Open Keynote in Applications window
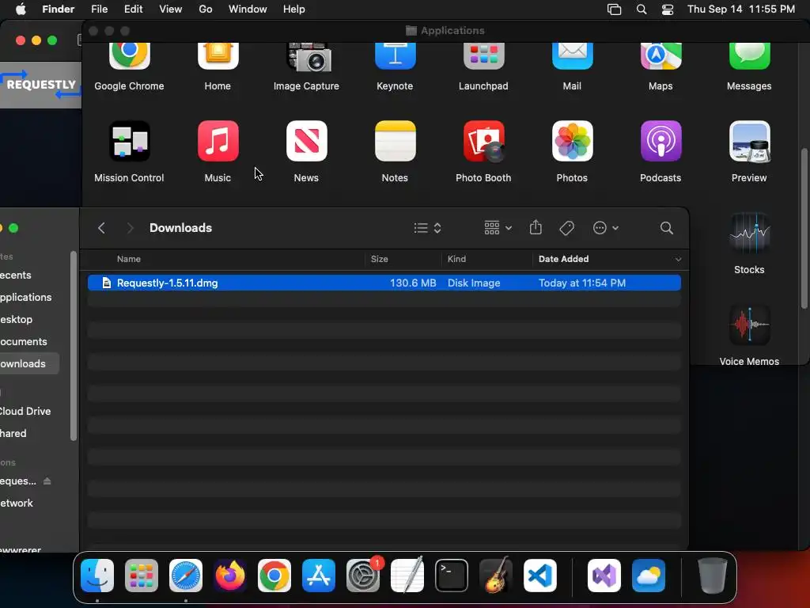 (395, 56)
